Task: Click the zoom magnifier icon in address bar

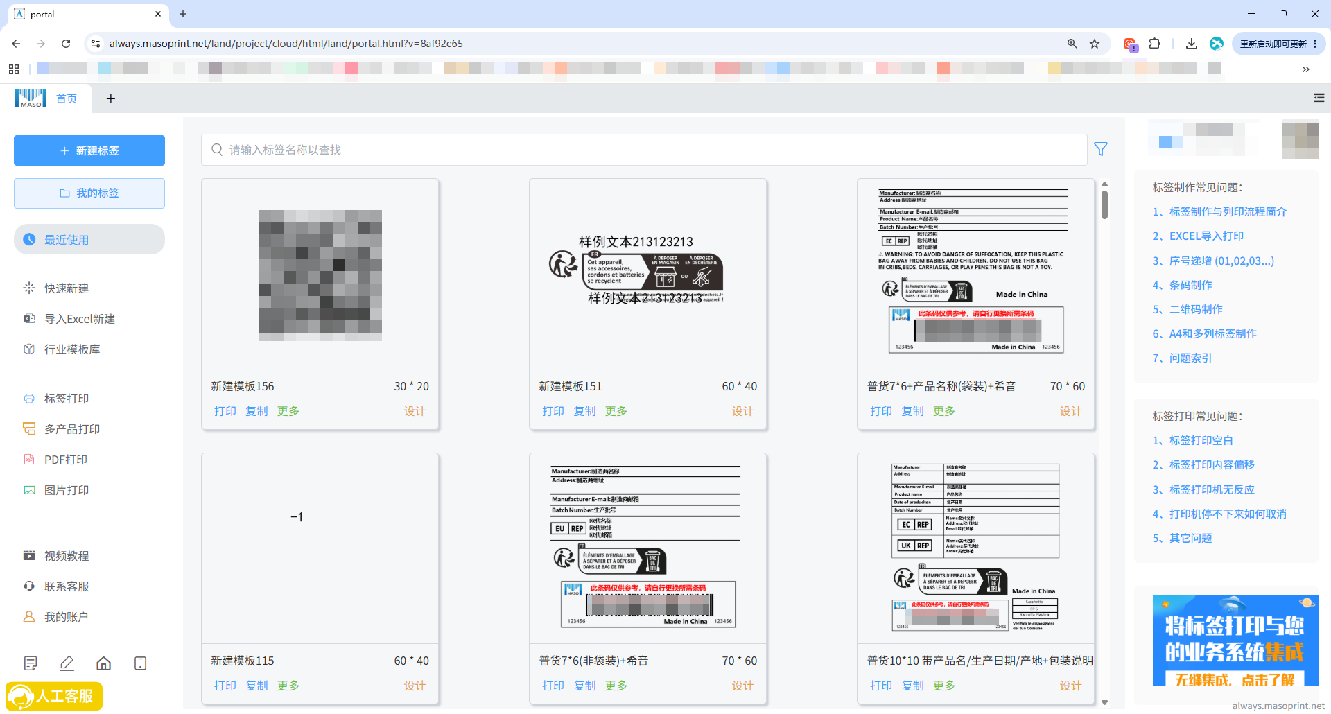Action: [1072, 43]
